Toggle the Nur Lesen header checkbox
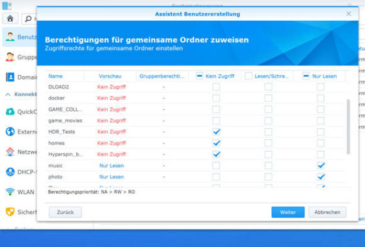 (x=306, y=76)
